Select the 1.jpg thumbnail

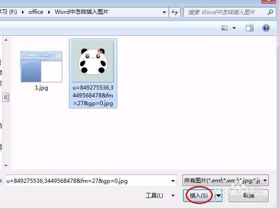(x=41, y=67)
